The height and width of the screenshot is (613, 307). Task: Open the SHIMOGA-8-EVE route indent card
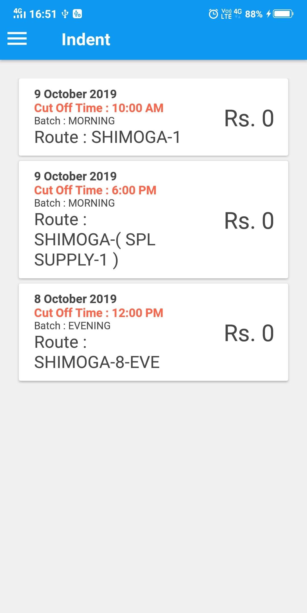click(153, 332)
